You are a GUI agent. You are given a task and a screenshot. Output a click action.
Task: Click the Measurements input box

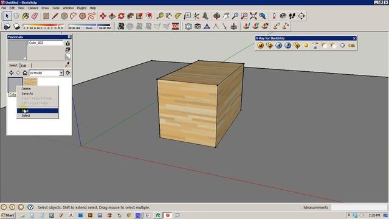[359, 207]
